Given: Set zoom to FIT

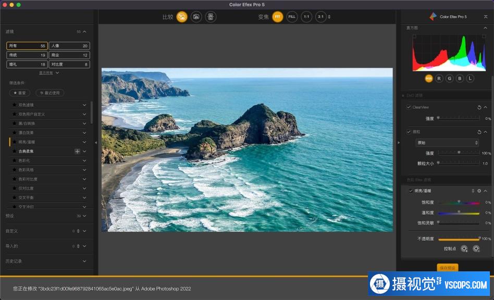Looking at the screenshot, I should (278, 17).
